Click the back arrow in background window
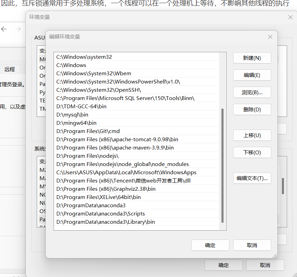 (x=4, y=29)
